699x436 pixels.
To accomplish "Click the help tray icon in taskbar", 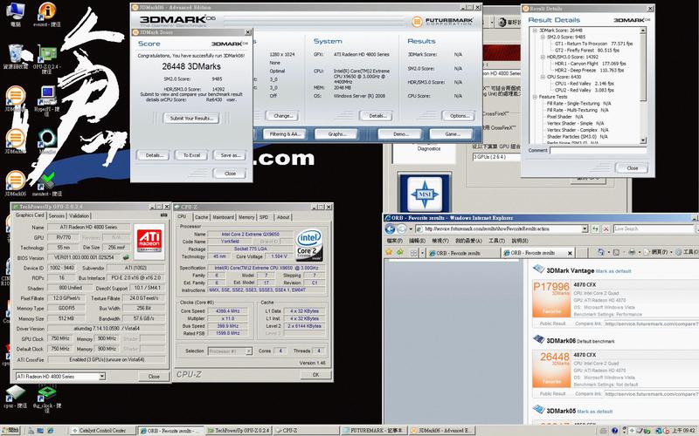I will pos(615,431).
